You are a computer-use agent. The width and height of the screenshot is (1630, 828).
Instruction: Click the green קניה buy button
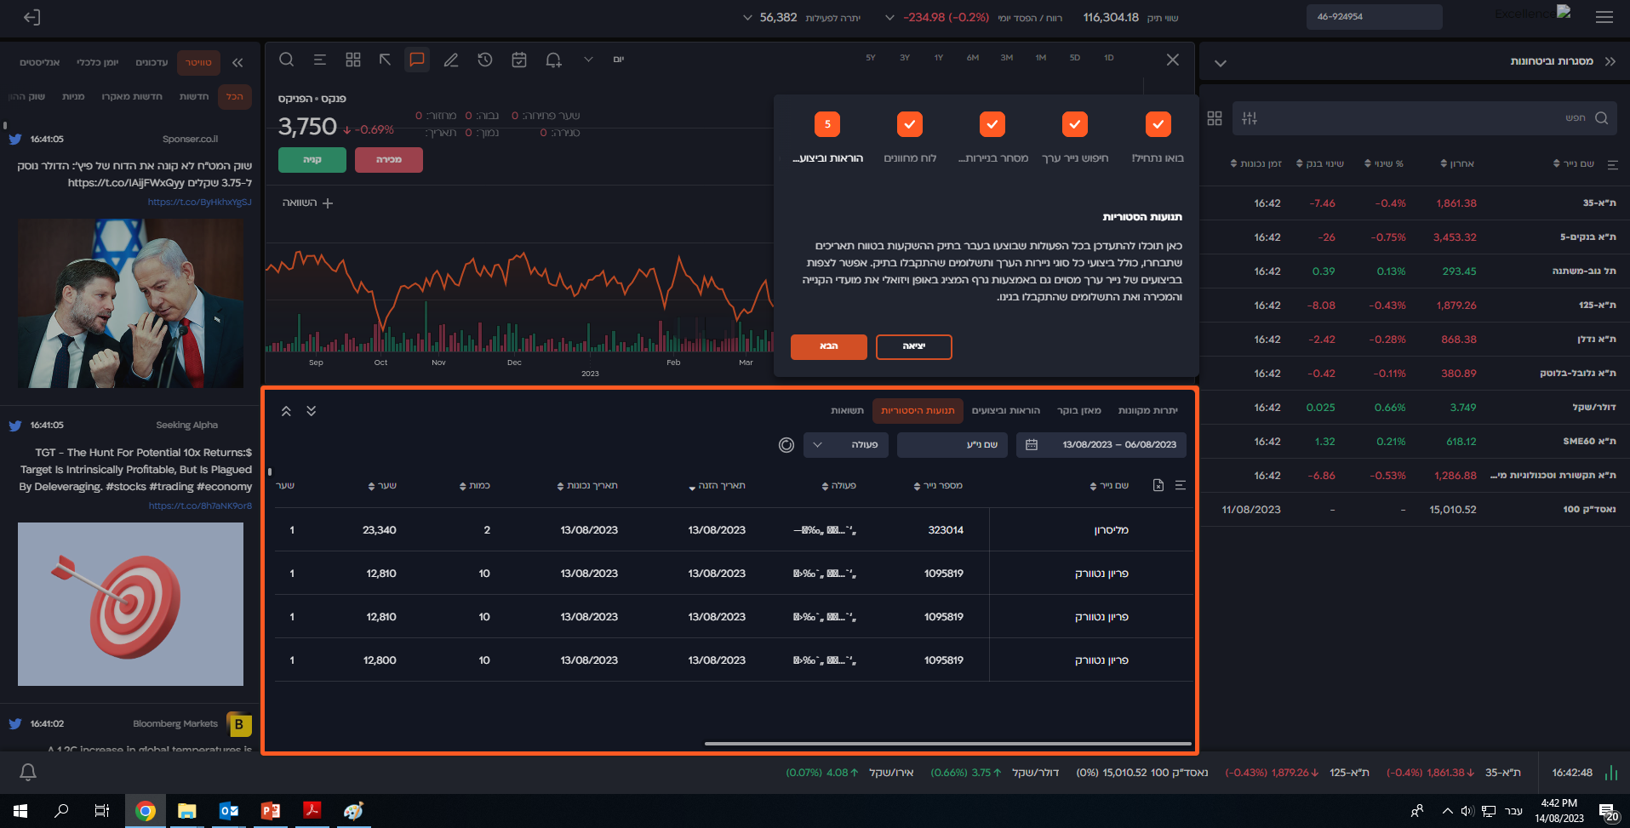(x=312, y=160)
